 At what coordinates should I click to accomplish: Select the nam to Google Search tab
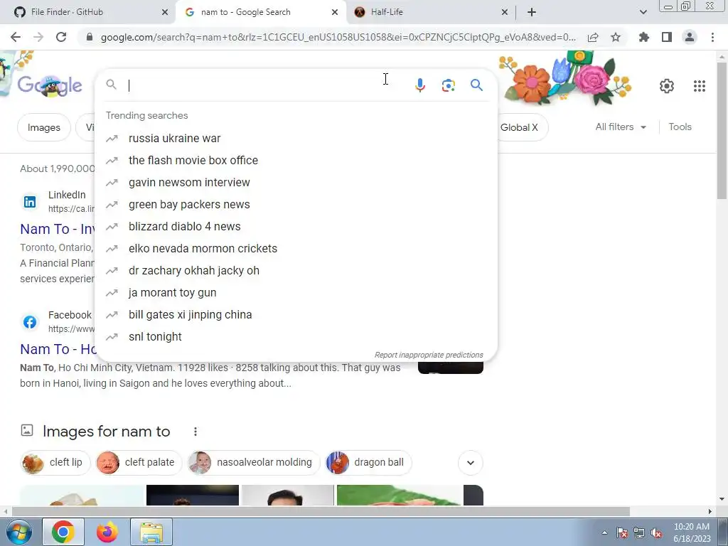coord(260,12)
